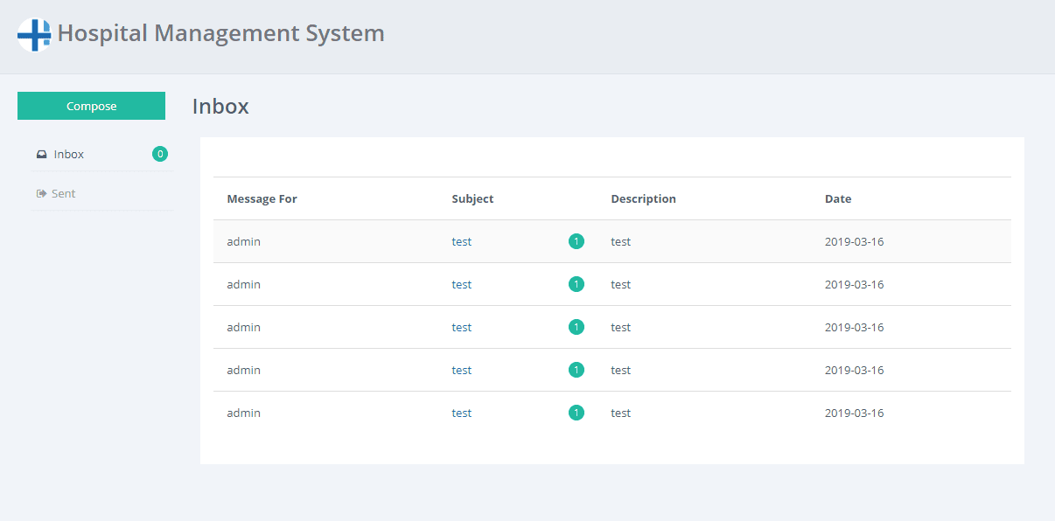Viewport: 1055px width, 521px height.
Task: Select the third row's date 2019-03-16
Action: 854,328
